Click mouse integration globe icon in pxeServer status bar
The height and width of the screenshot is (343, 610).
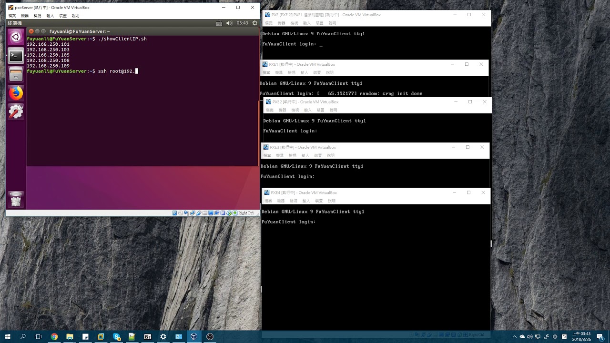pos(229,213)
